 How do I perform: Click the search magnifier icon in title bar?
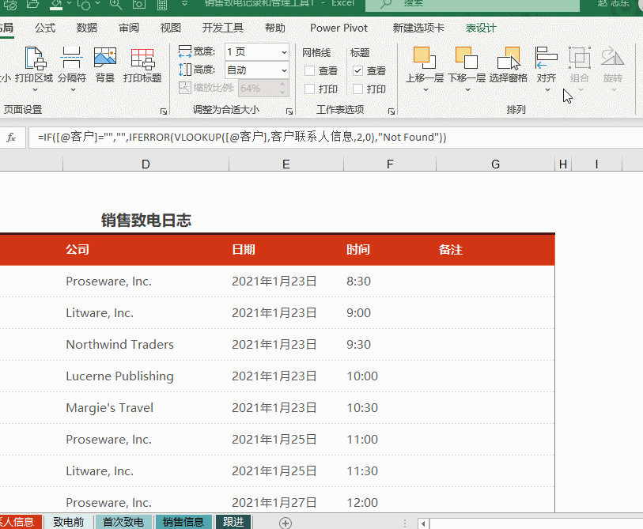(x=385, y=4)
